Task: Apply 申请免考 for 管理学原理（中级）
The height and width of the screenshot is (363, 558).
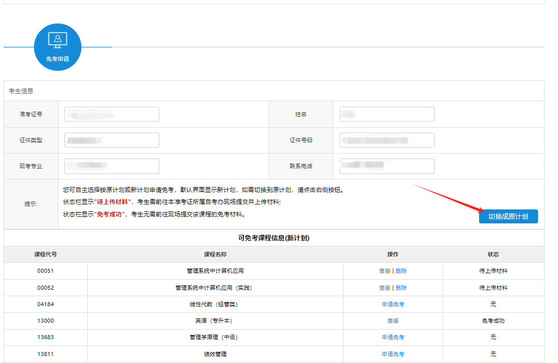Action: pos(393,337)
